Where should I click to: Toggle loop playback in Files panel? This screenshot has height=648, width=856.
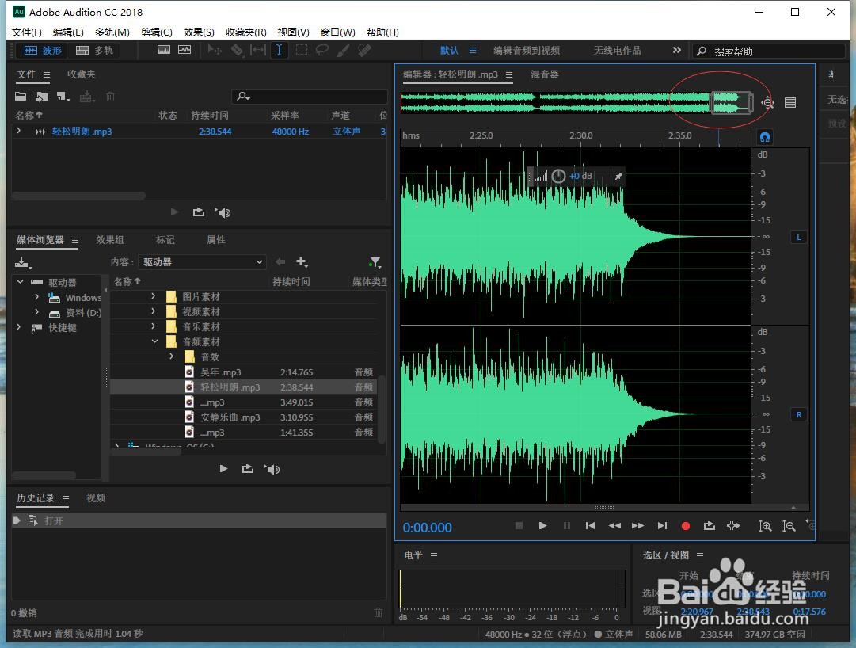click(x=198, y=212)
